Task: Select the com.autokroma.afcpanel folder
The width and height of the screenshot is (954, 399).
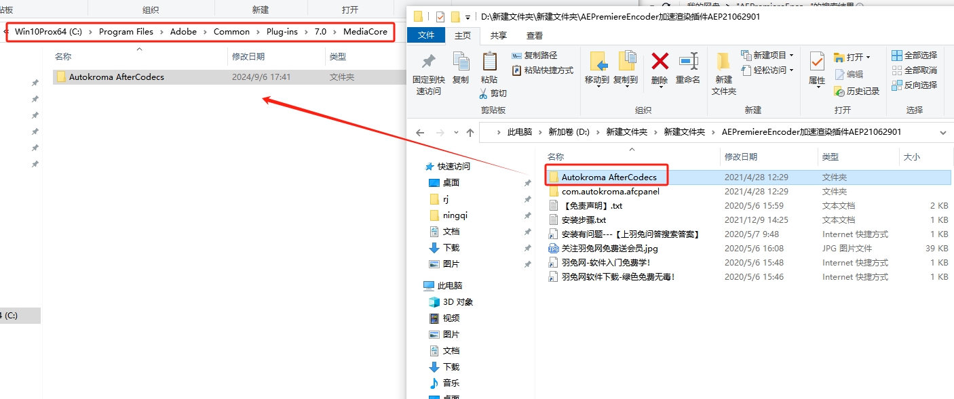Action: [749, 191]
